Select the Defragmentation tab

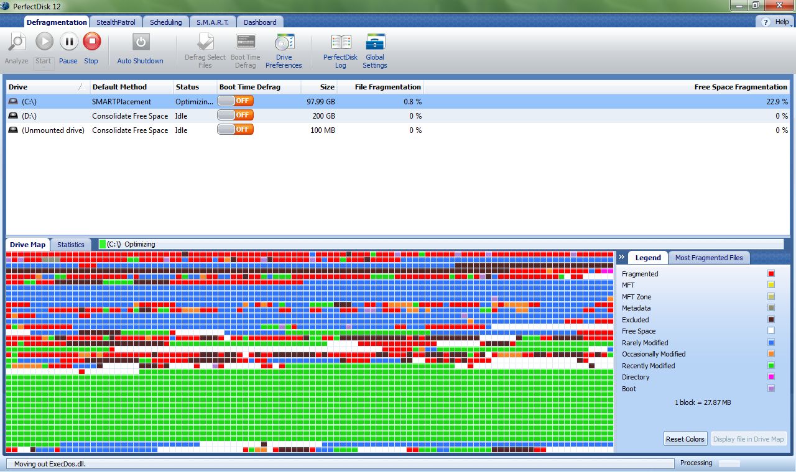click(57, 22)
